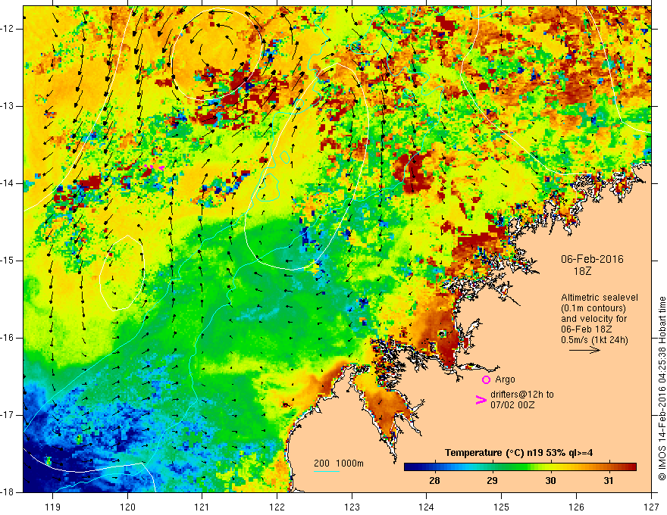Click the longitude axis label 126
Screen dimensions: 667x515
coord(576,507)
